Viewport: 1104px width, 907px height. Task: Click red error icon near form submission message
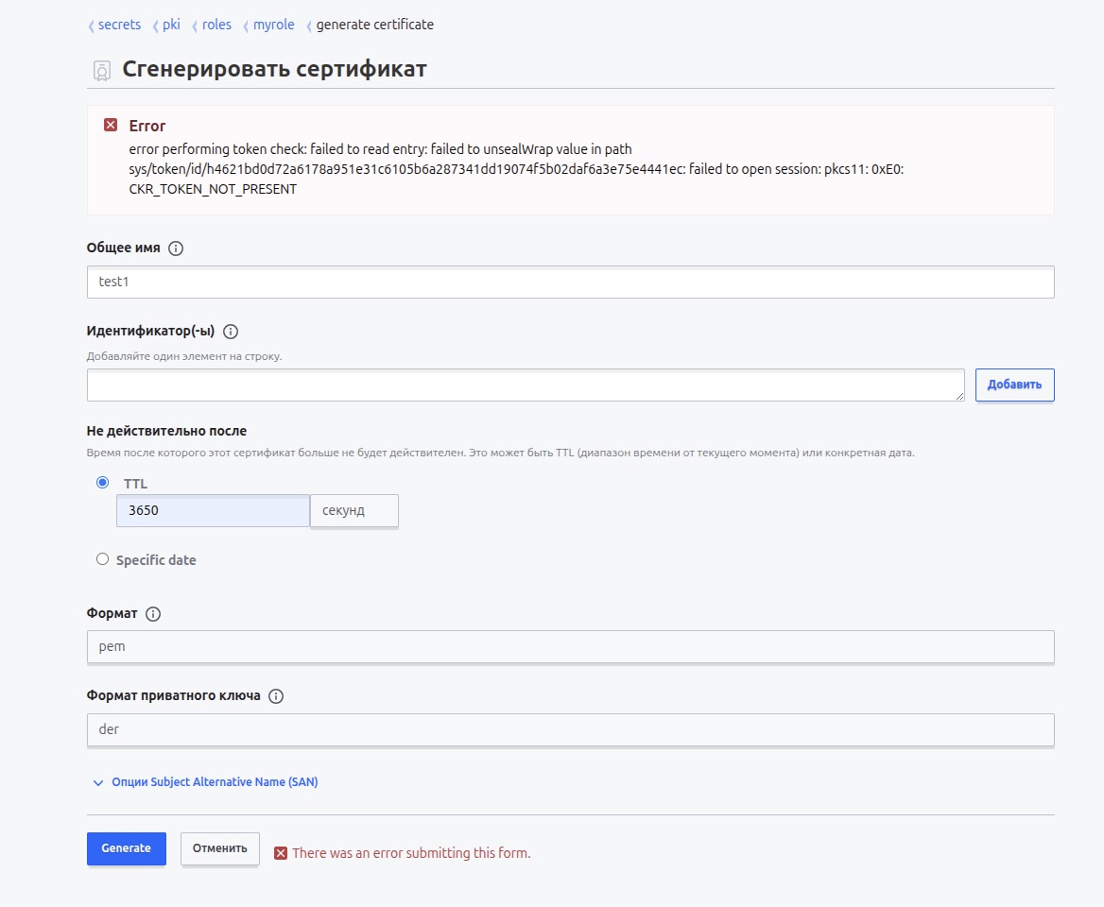coord(281,853)
